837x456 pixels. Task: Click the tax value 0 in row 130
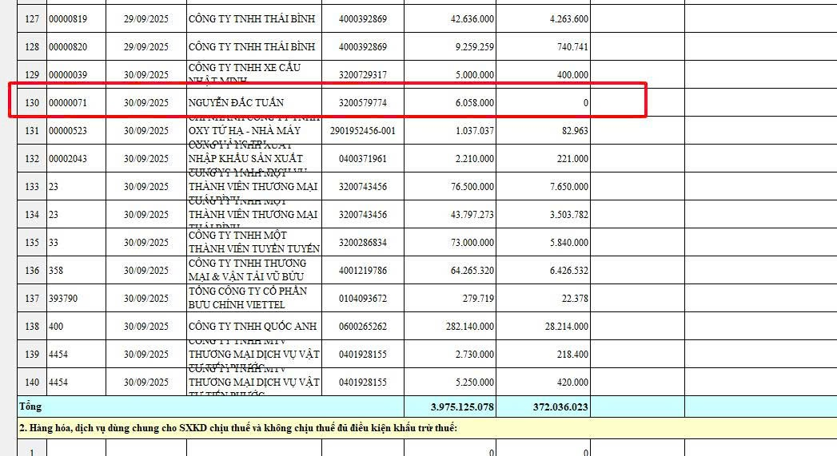(585, 103)
